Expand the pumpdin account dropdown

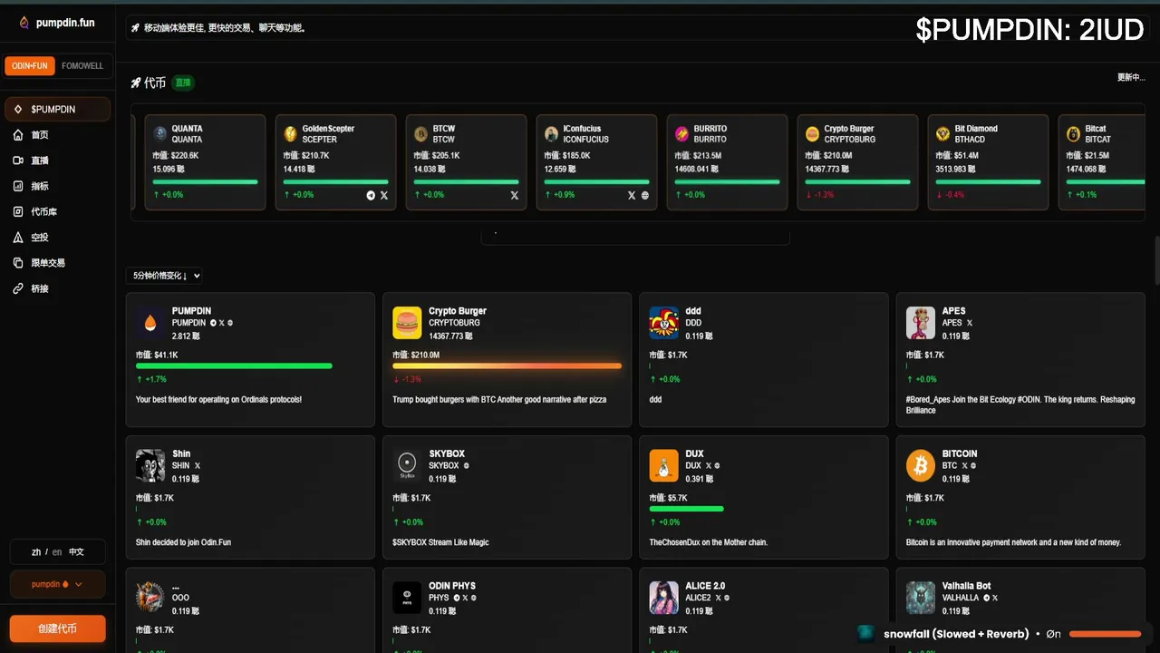57,584
